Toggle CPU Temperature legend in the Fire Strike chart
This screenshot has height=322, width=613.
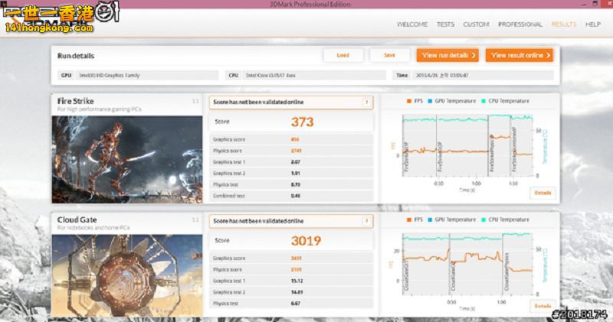pyautogui.click(x=505, y=101)
